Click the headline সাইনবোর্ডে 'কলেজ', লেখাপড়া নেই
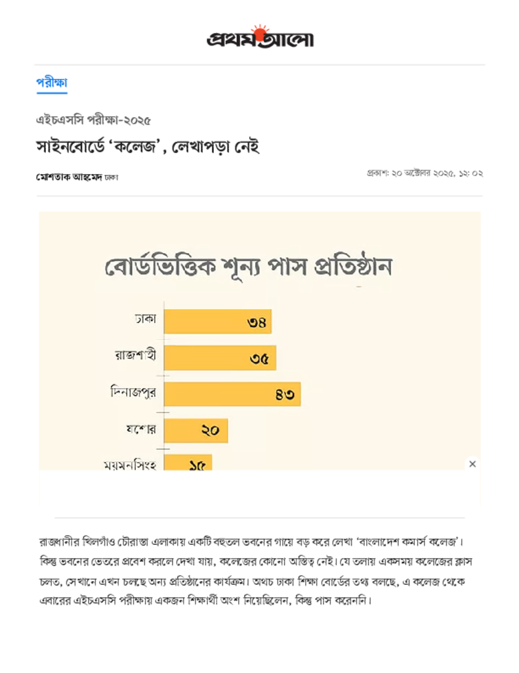The height and width of the screenshot is (673, 519). pyautogui.click(x=148, y=147)
